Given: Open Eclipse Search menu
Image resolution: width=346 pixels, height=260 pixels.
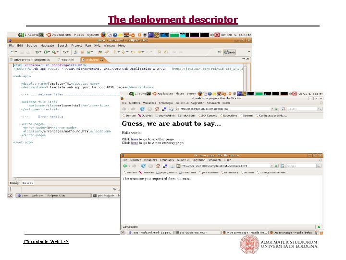Looking at the screenshot, I should click(63, 46).
